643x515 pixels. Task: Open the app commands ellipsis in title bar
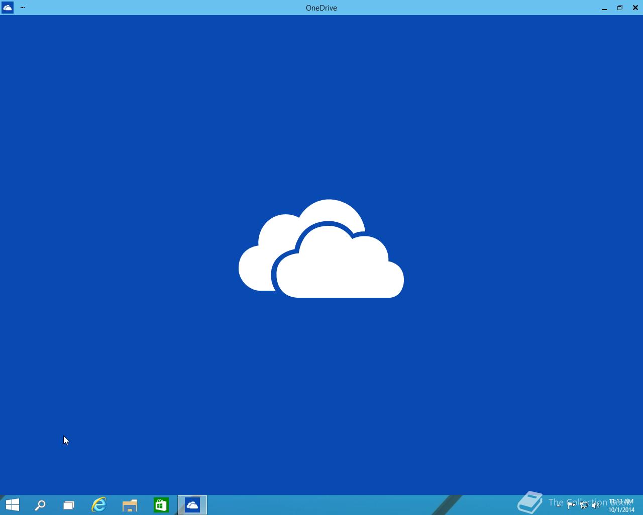23,8
